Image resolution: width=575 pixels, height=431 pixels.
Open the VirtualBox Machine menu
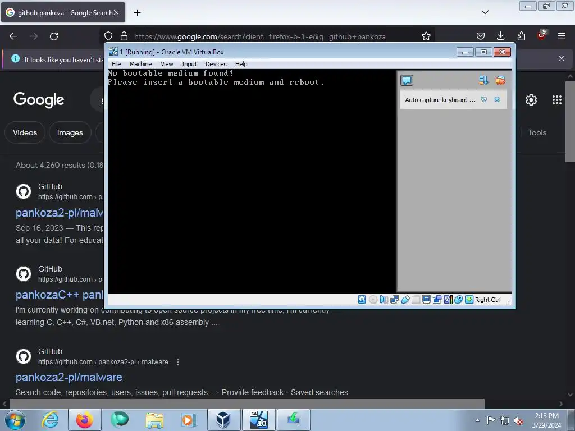pos(140,64)
